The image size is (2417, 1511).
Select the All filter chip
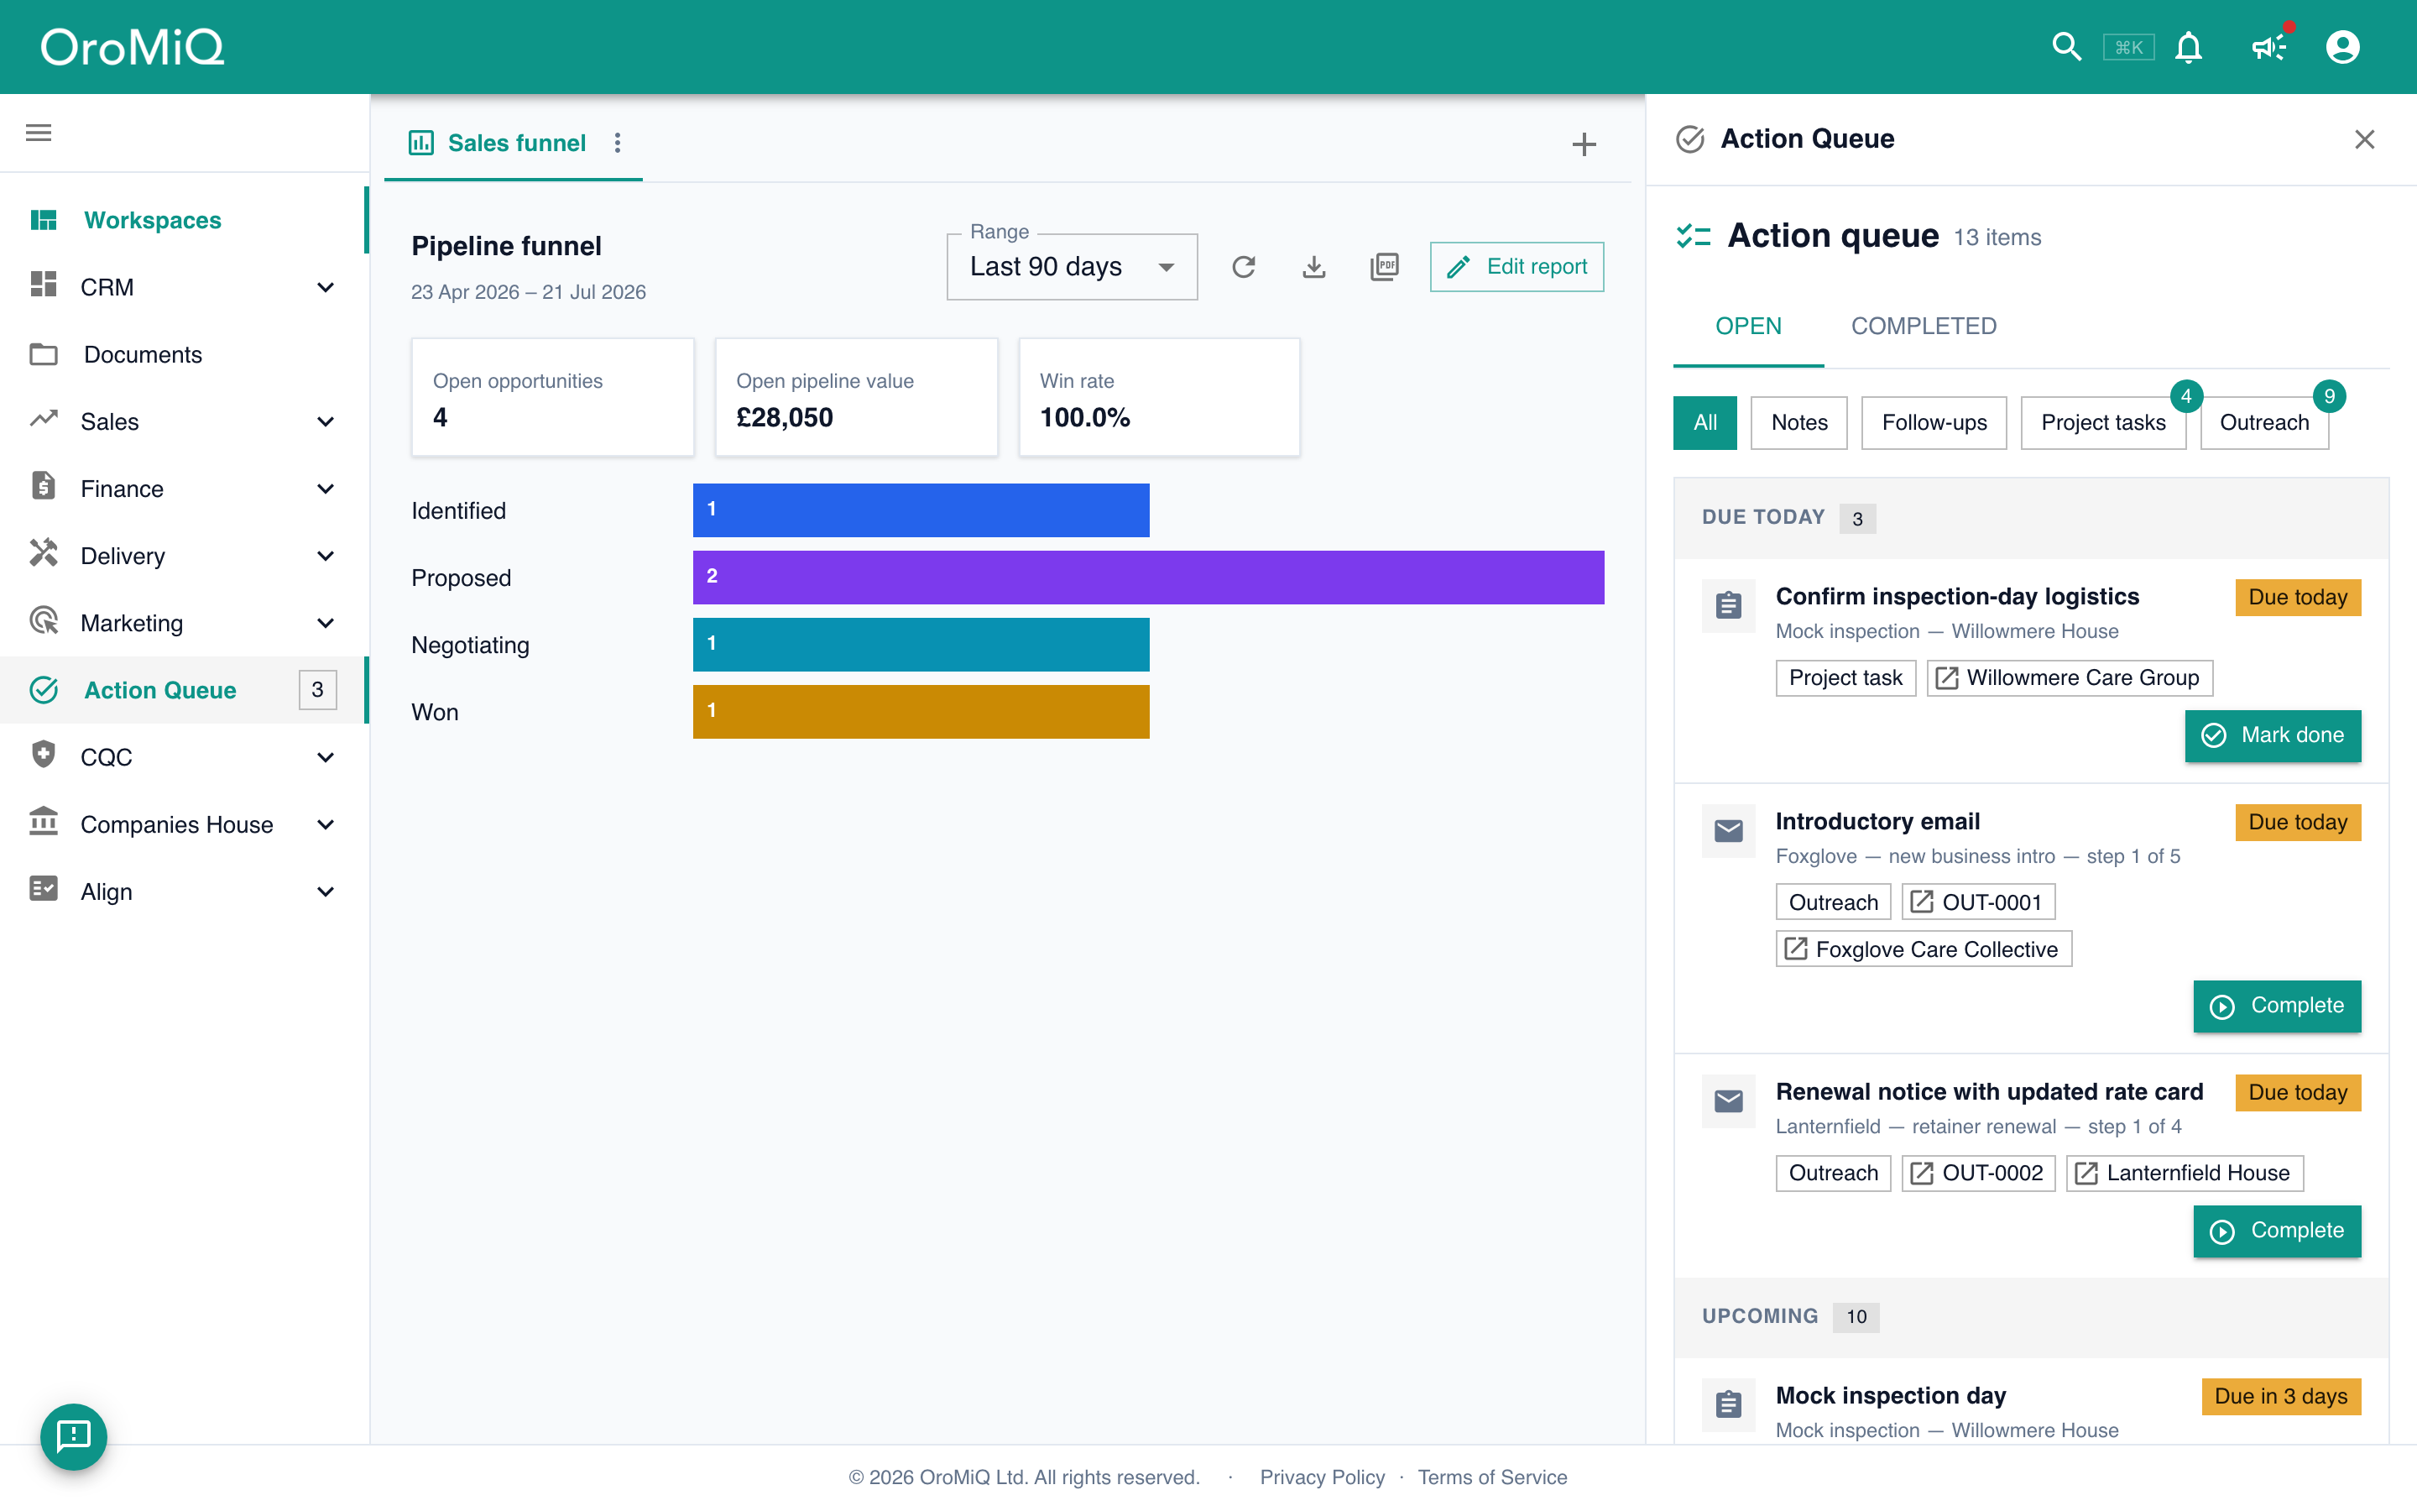click(1704, 423)
